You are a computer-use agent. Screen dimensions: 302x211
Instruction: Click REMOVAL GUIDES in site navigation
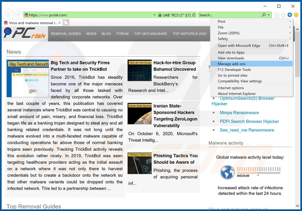(66, 34)
